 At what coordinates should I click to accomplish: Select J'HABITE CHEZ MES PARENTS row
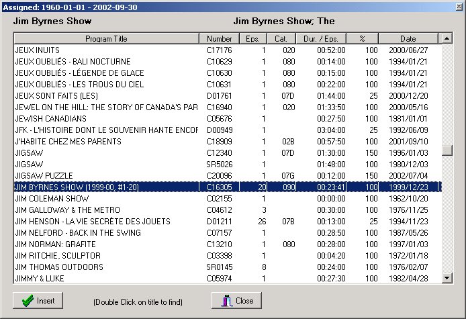pos(228,141)
